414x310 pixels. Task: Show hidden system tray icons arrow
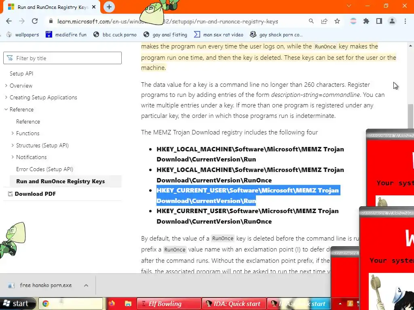point(340,304)
